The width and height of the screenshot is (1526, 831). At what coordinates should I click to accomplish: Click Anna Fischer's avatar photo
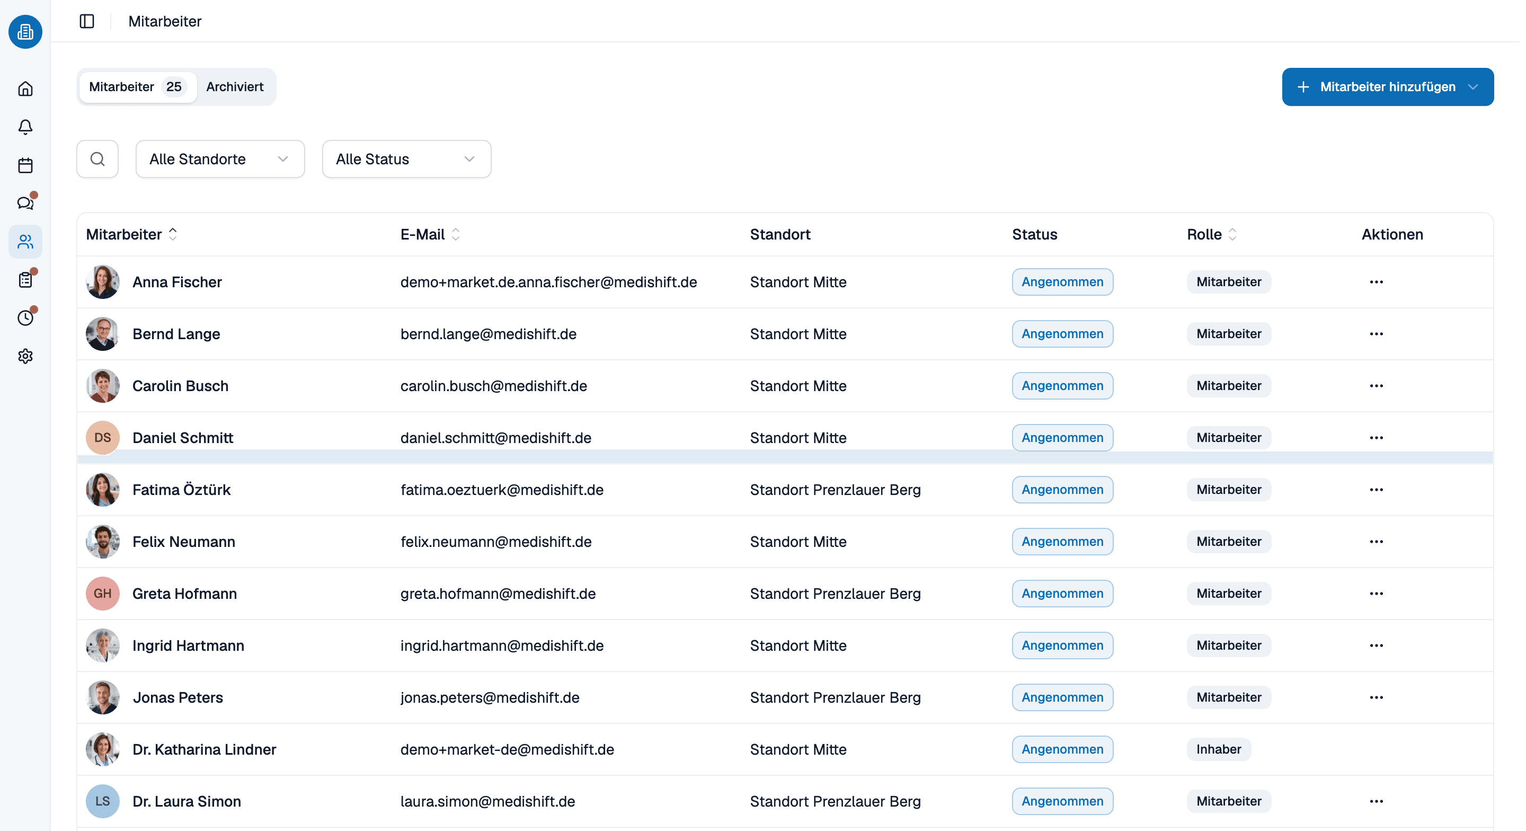click(102, 282)
